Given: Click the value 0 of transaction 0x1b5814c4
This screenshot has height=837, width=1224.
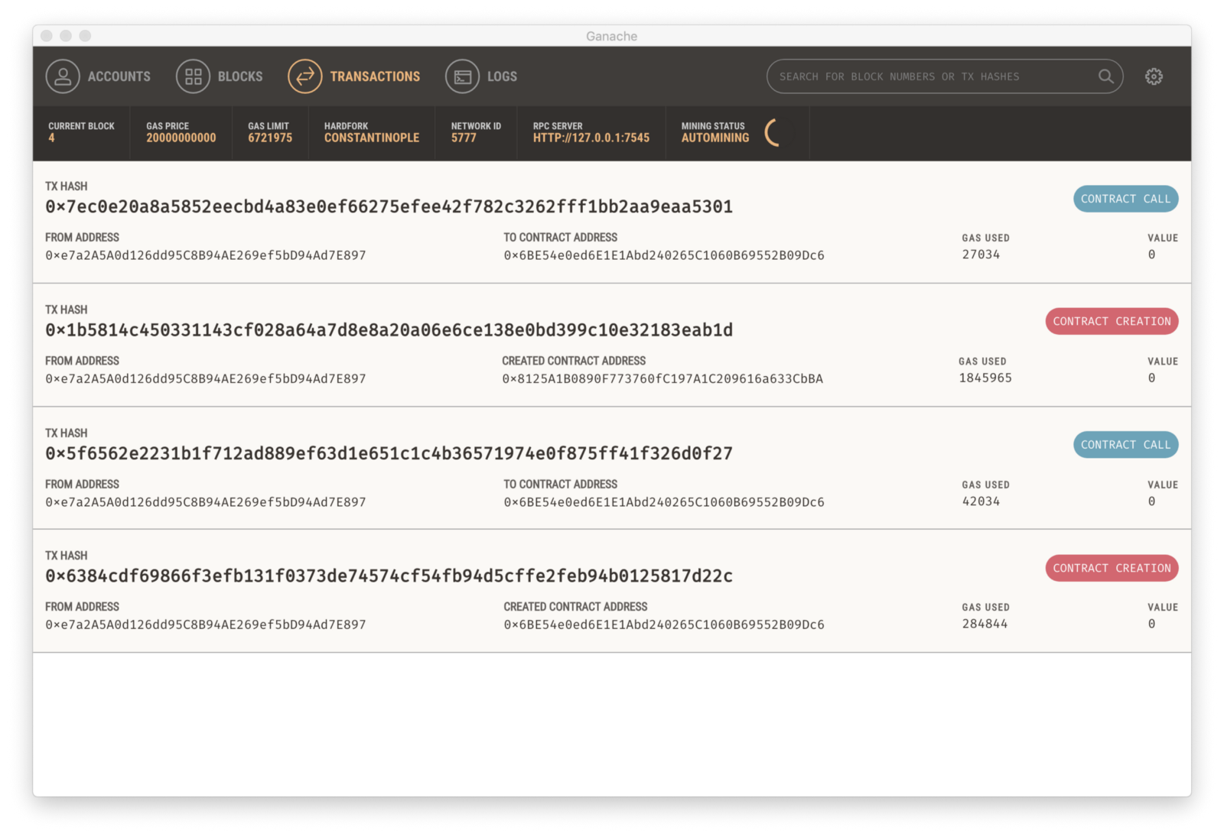Looking at the screenshot, I should (x=1151, y=378).
